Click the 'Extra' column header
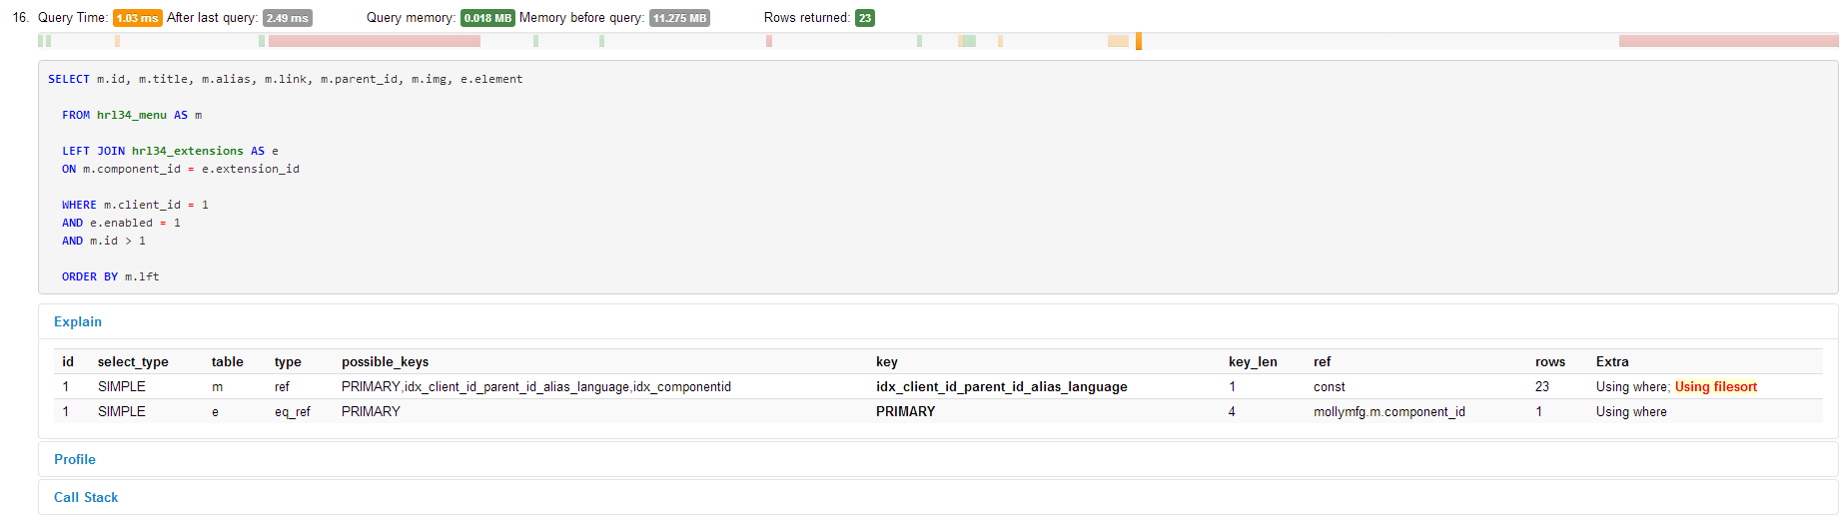This screenshot has width=1847, height=522. 1611,361
